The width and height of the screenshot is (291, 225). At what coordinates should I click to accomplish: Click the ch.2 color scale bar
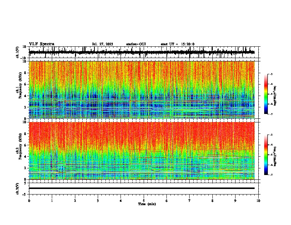point(266,155)
